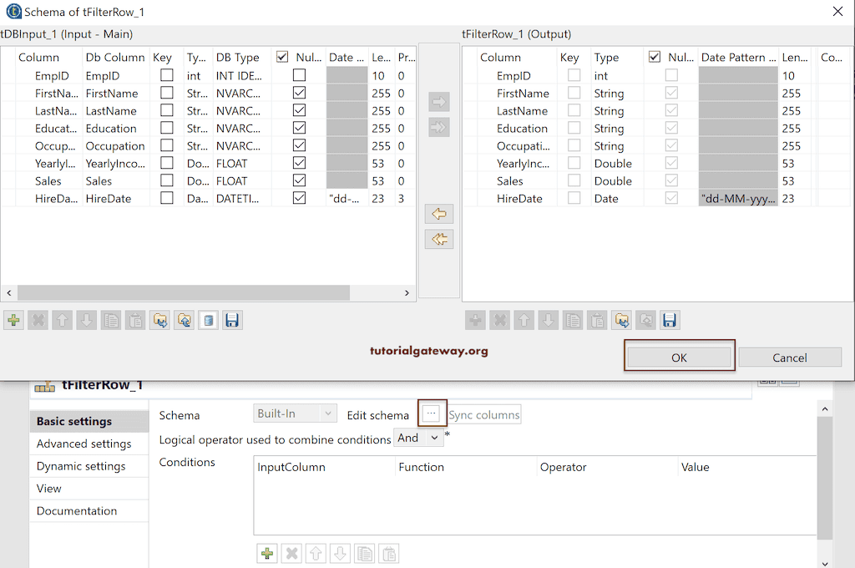Open the And logical operator dropdown

pyautogui.click(x=418, y=438)
